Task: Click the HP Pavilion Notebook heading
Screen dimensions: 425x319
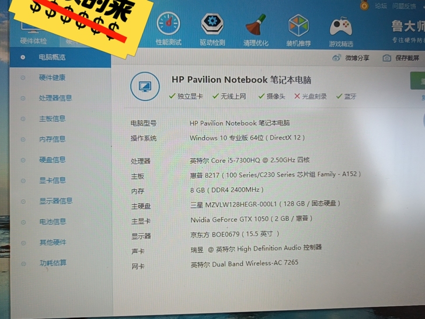Action: tap(241, 79)
